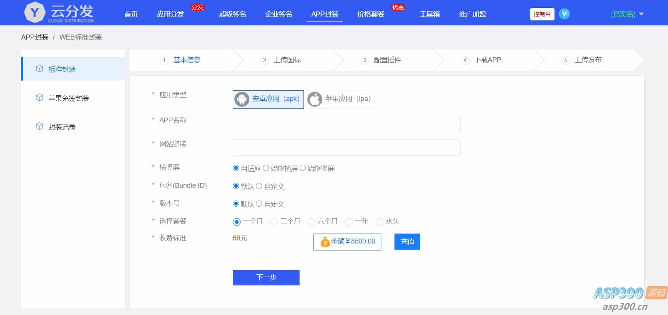Click the 充值 recharge button

pyautogui.click(x=407, y=242)
